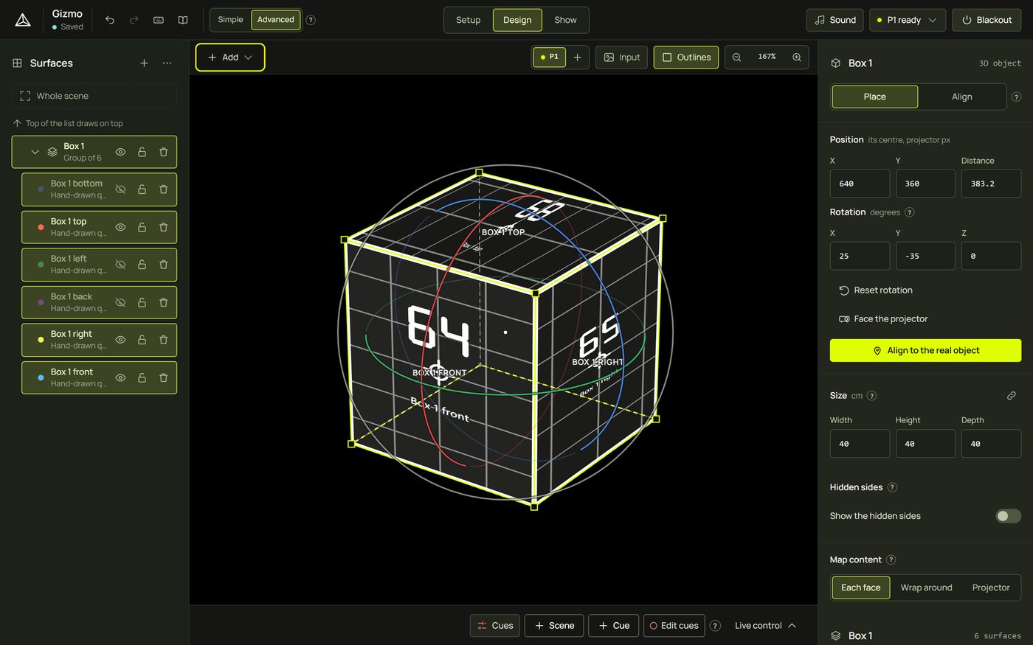This screenshot has height=645, width=1033.
Task: Click the Rotation Y input field
Action: pyautogui.click(x=925, y=256)
